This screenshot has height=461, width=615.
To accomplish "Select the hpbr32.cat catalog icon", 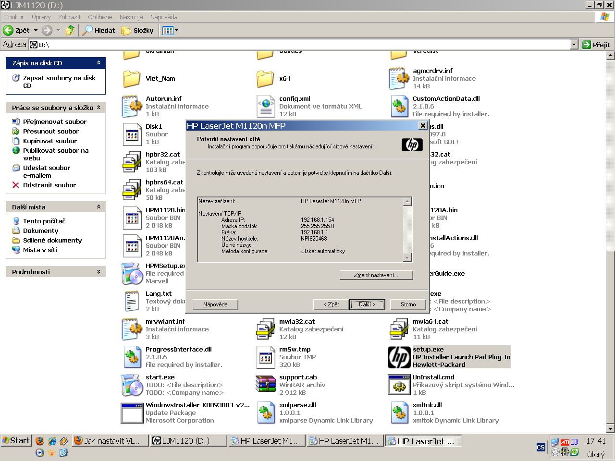I will point(131,162).
